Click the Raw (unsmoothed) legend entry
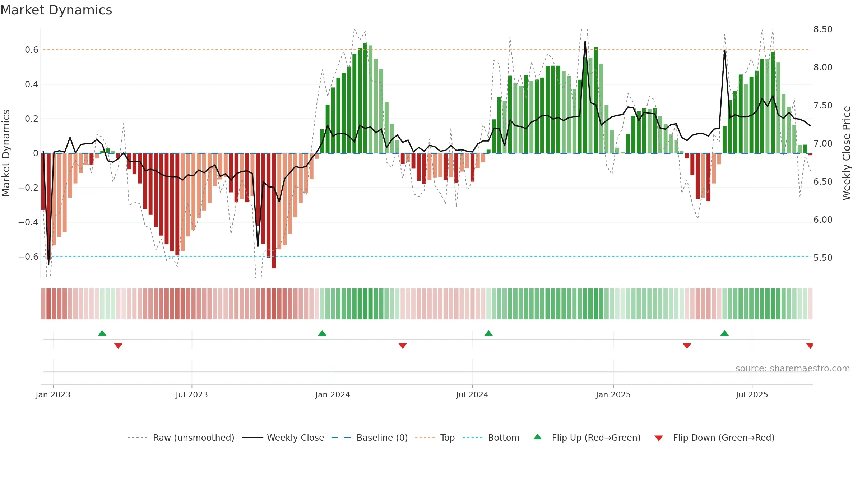Viewport: 862px width, 485px height. pos(181,438)
